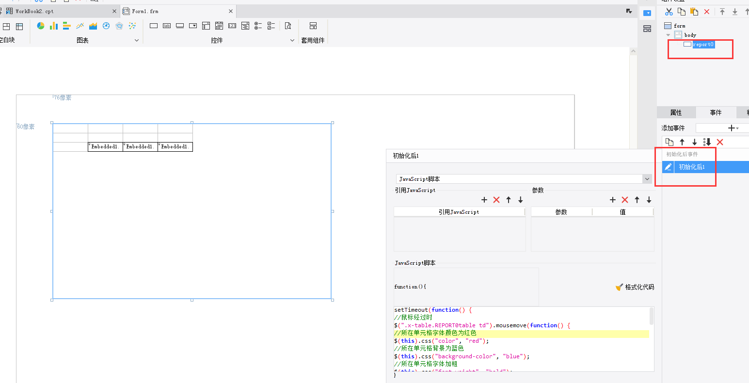Viewport: 749px width, 383px height.
Task: Insert a column bar chart
Action: [x=54, y=26]
